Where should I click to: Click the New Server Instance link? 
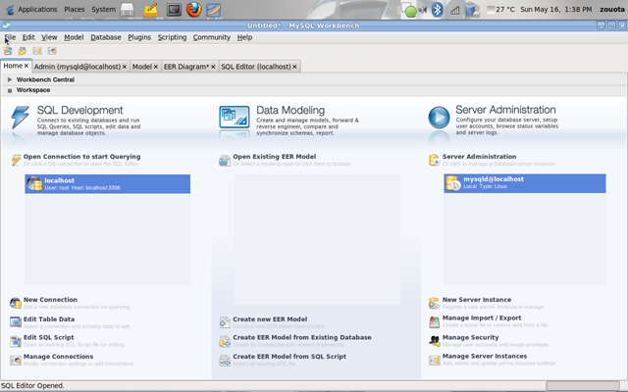[477, 300]
